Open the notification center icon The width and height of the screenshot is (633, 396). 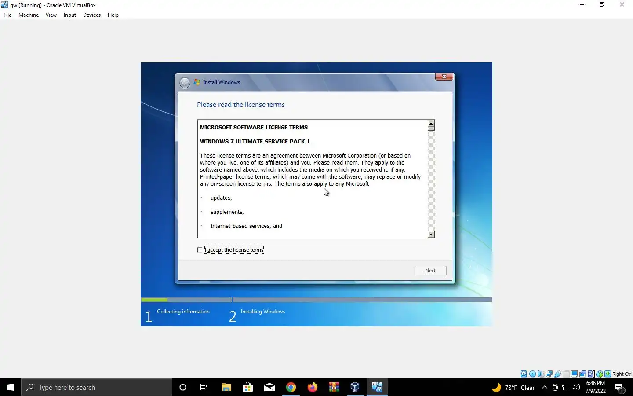tap(620, 388)
